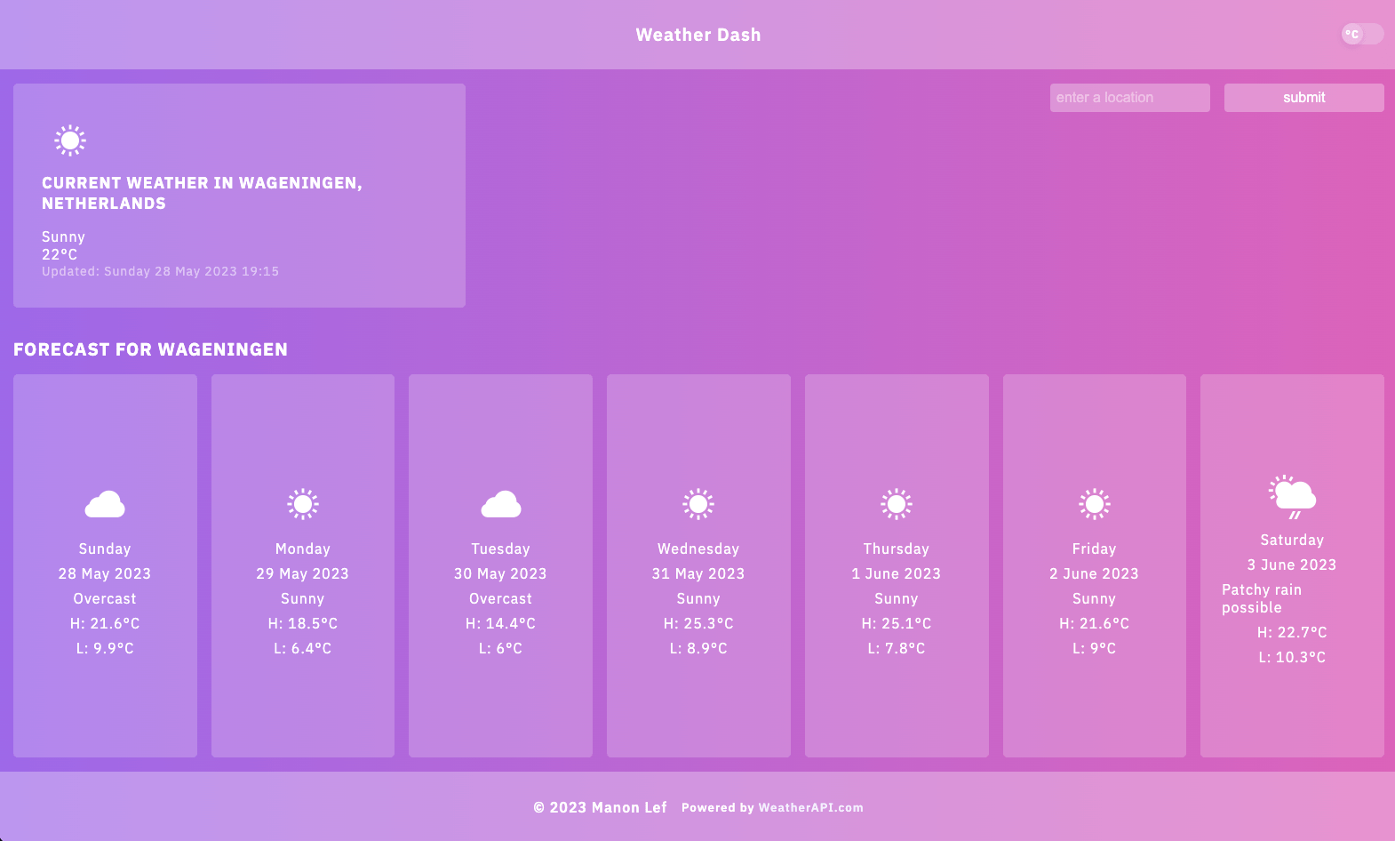This screenshot has width=1395, height=841.
Task: Select the current weather card for Wageningen
Action: (x=238, y=196)
